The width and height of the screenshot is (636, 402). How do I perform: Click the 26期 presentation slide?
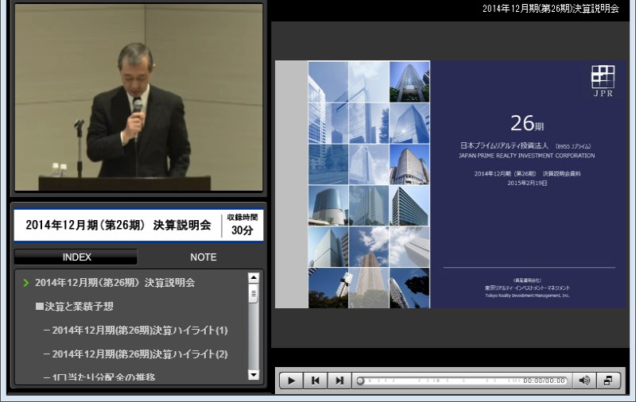[x=450, y=184]
